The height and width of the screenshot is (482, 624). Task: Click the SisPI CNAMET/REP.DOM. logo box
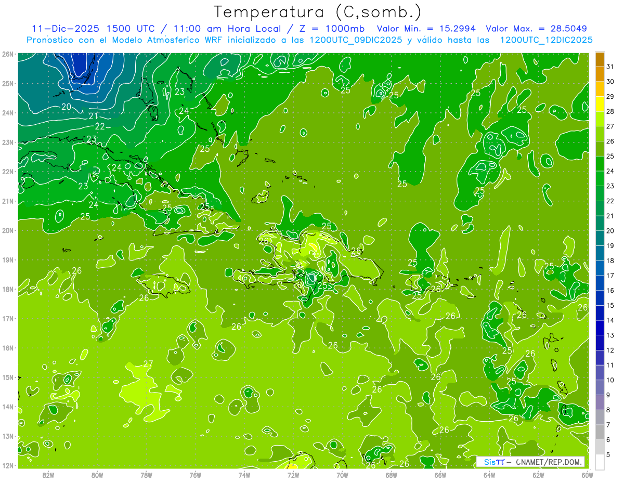[x=531, y=462]
